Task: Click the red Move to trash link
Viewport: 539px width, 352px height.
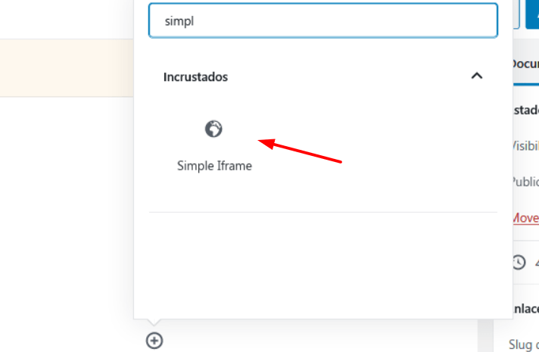Action: 526,218
